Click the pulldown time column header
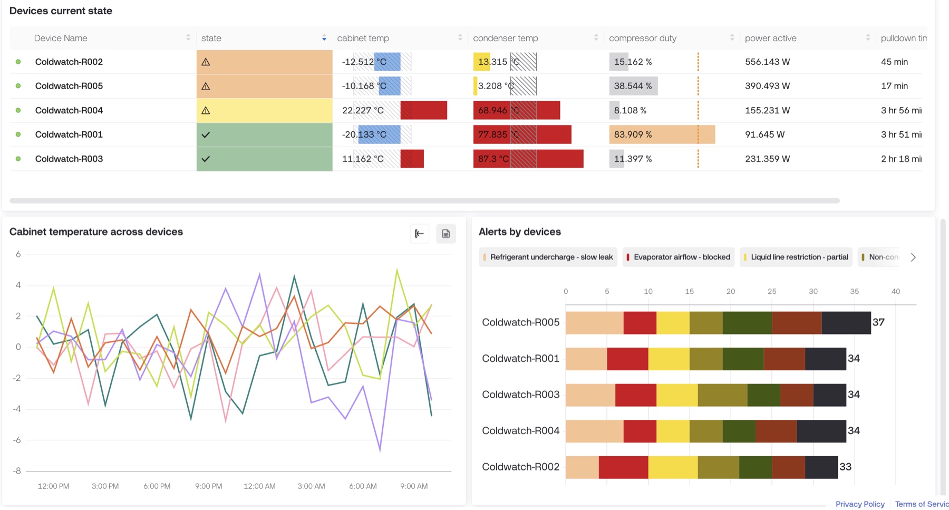Screen dimensions: 949x510 [904, 38]
